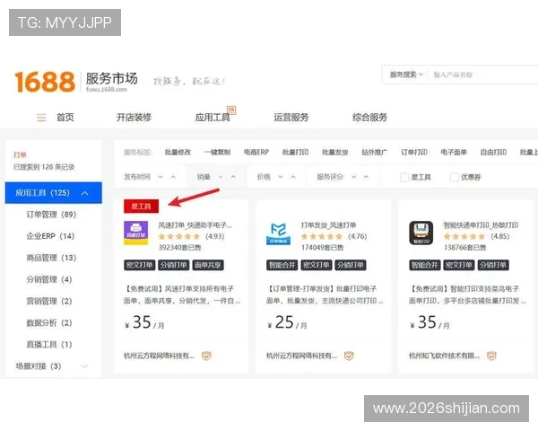Sort 服务评分 descending arrow
Screen dimensions: 538x431
tap(353, 177)
